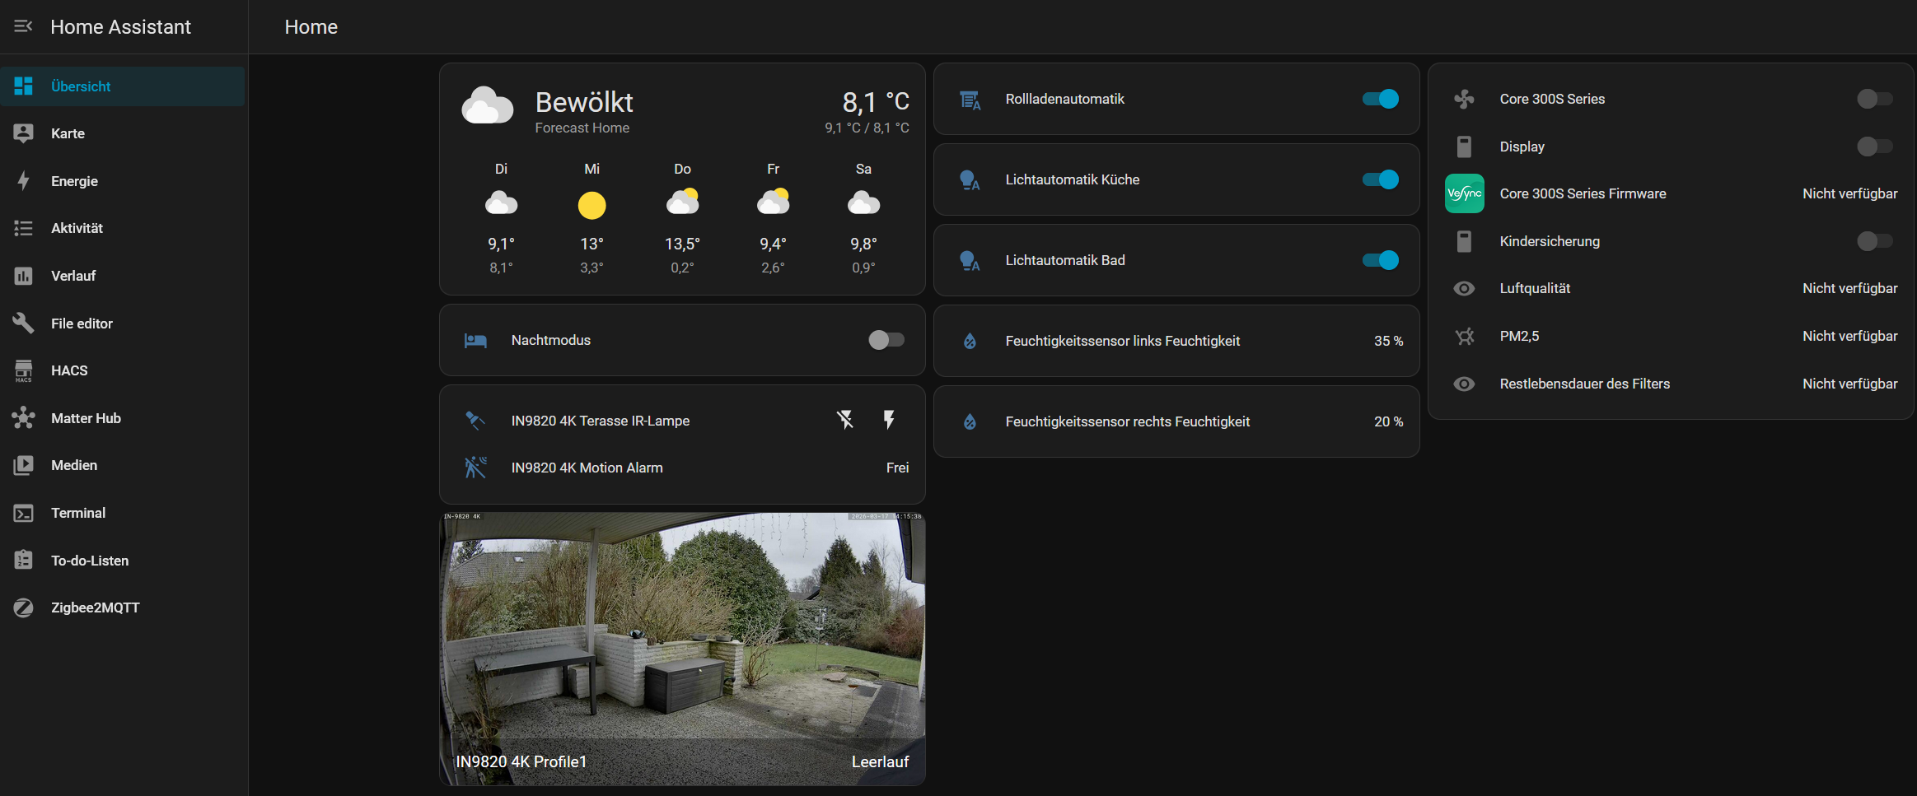Screen dimensions: 1917x796
Task: Open Motion Alarm state 'Frei'
Action: click(x=897, y=468)
